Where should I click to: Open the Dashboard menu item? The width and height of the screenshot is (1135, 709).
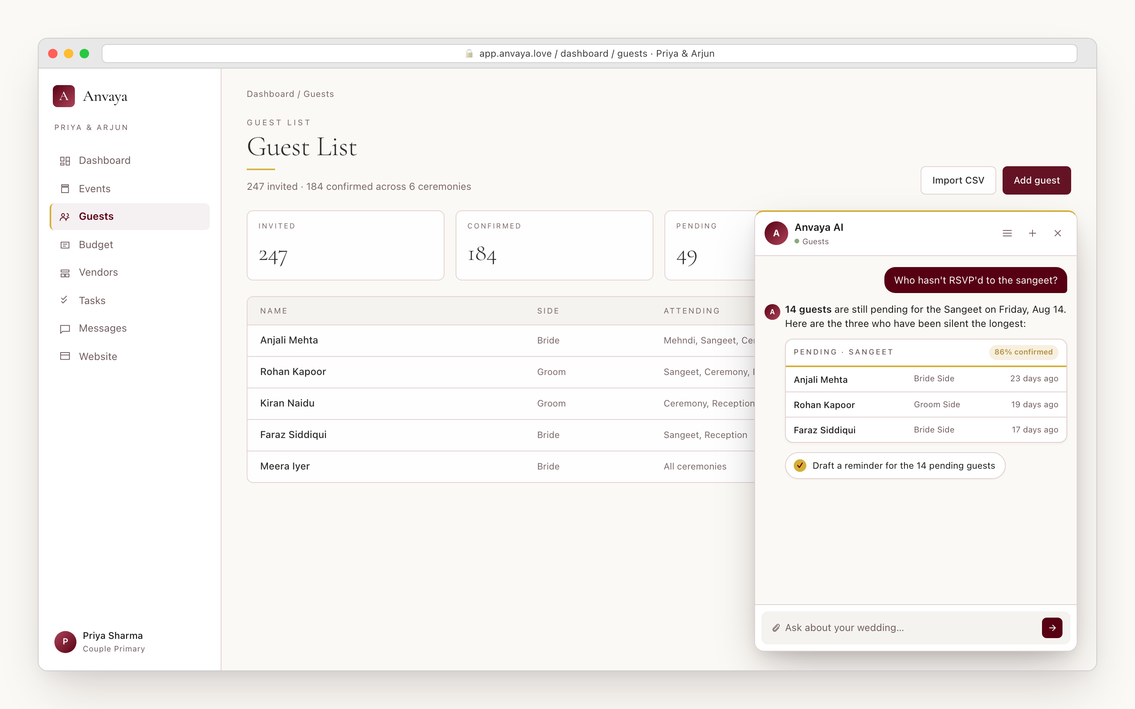(x=129, y=160)
